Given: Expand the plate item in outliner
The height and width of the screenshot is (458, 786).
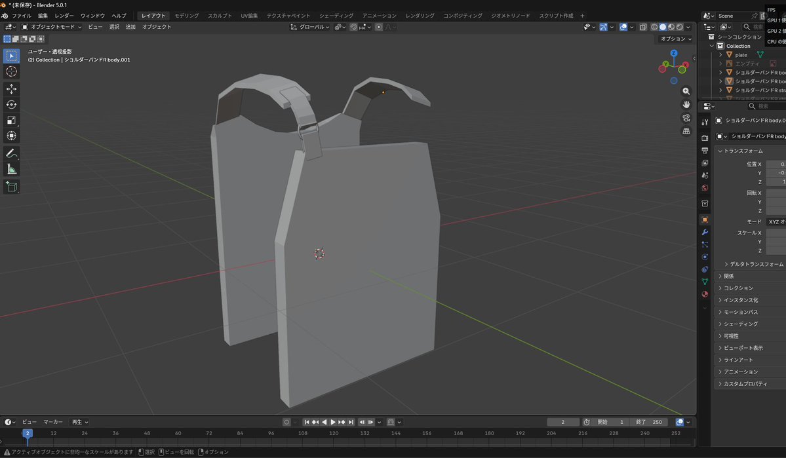Looking at the screenshot, I should 720,54.
